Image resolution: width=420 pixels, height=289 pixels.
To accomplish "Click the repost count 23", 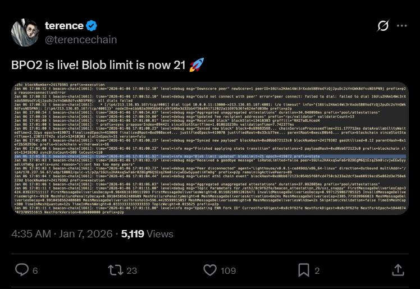I will point(131,271).
